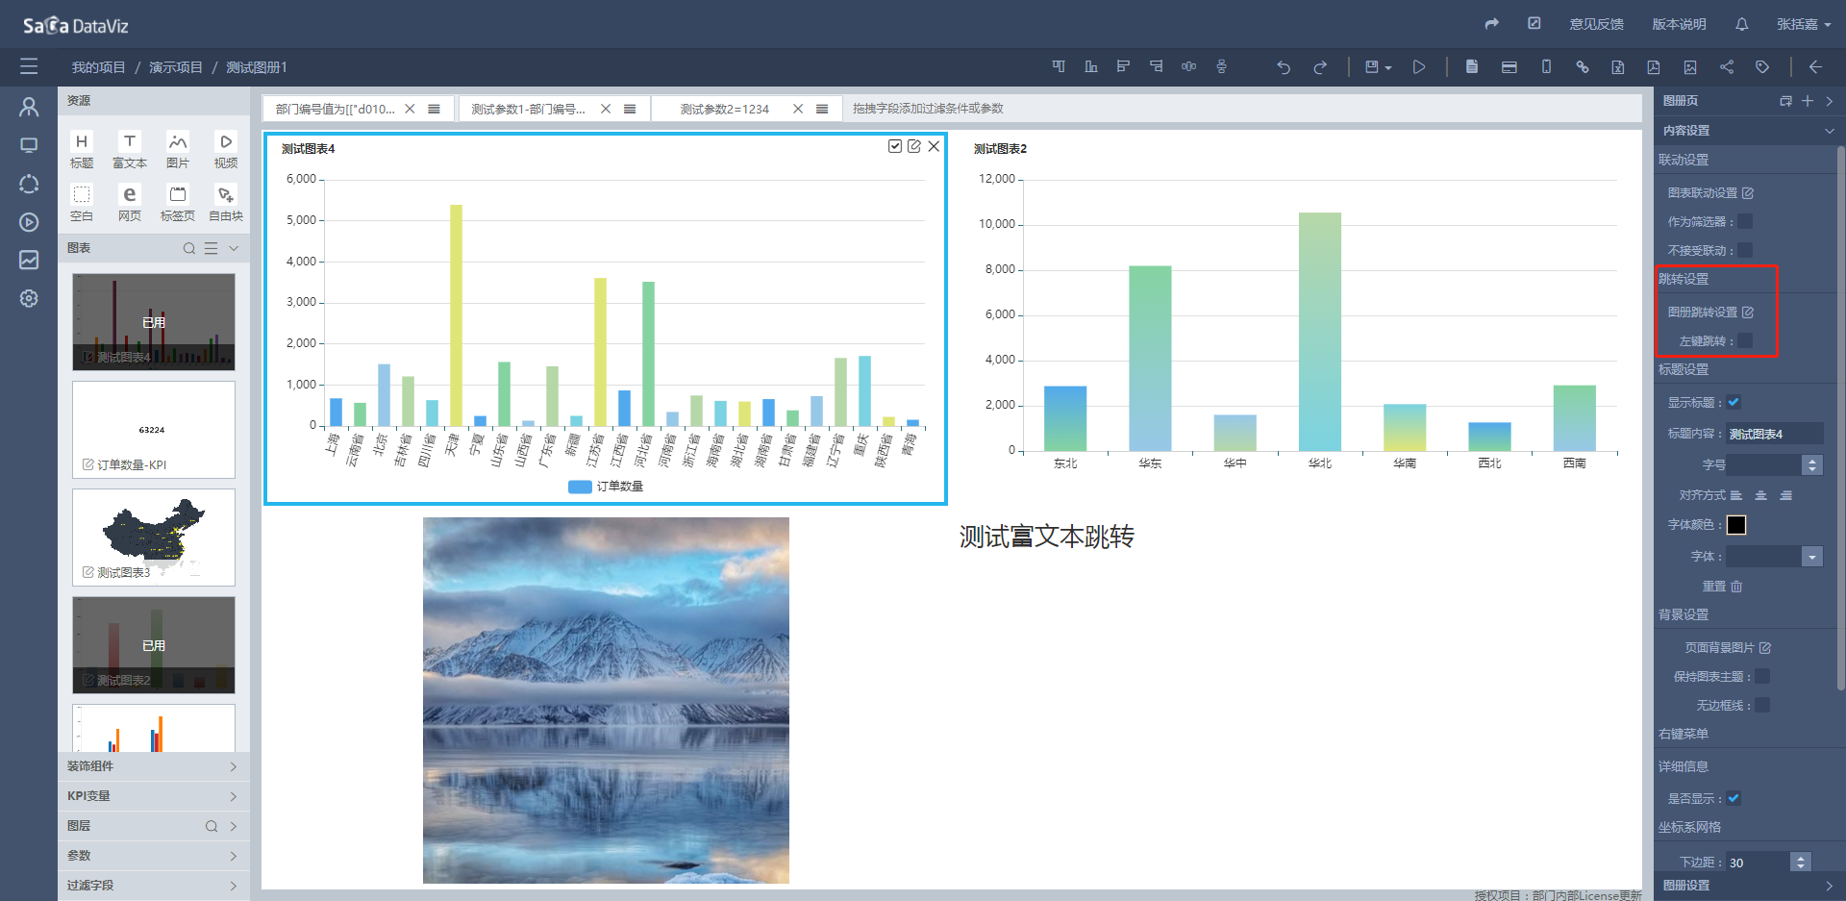This screenshot has width=1846, height=901.
Task: Export as image icon
Action: click(1690, 66)
